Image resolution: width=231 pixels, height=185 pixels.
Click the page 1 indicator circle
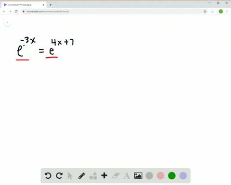point(7,23)
